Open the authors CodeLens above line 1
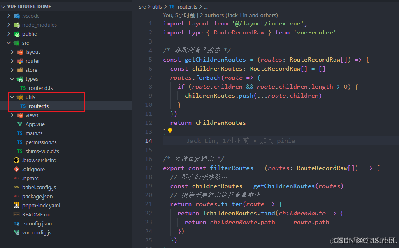 (x=220, y=16)
